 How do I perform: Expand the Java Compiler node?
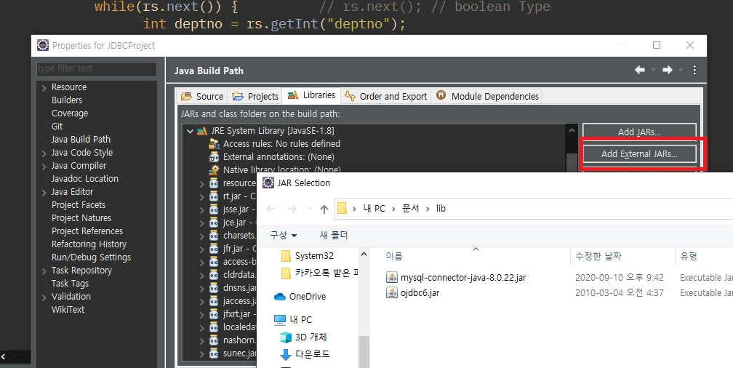pos(44,166)
